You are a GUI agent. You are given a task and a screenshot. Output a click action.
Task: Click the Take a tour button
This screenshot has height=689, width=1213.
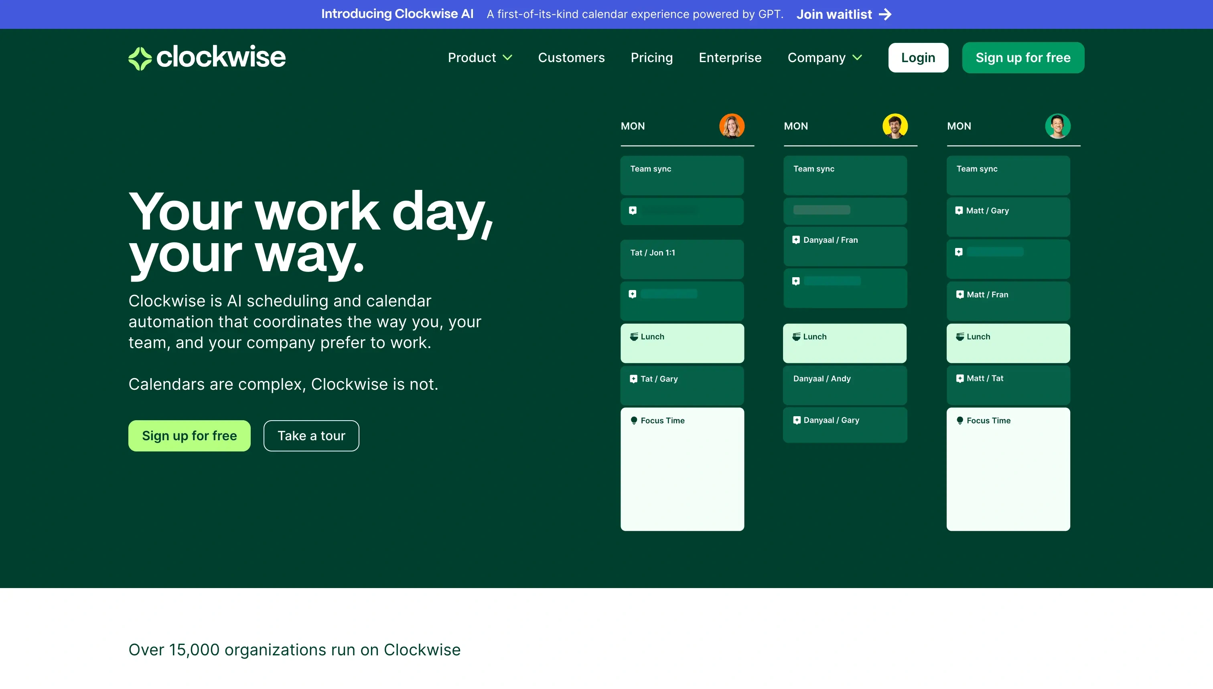click(x=312, y=435)
